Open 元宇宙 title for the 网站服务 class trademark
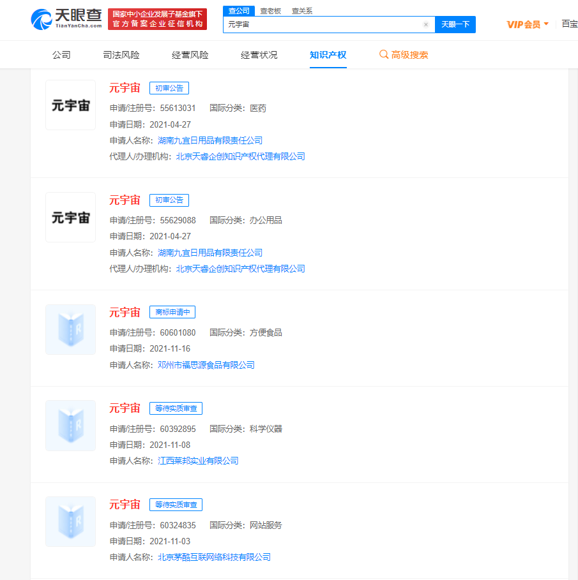Screen dimensions: 578x580 click(125, 505)
